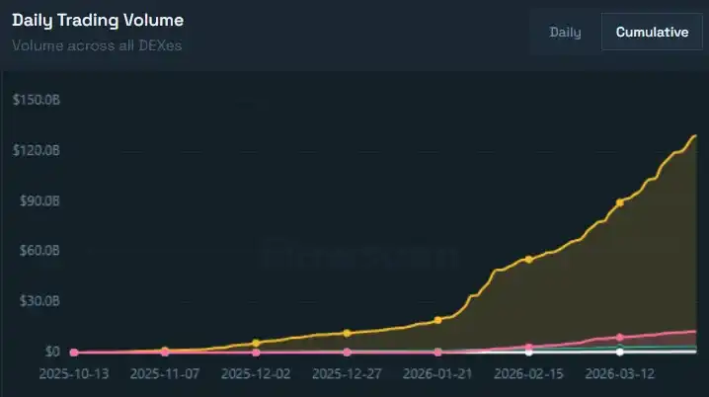709x397 pixels.
Task: Switch to the Daily view
Action: [x=565, y=32]
